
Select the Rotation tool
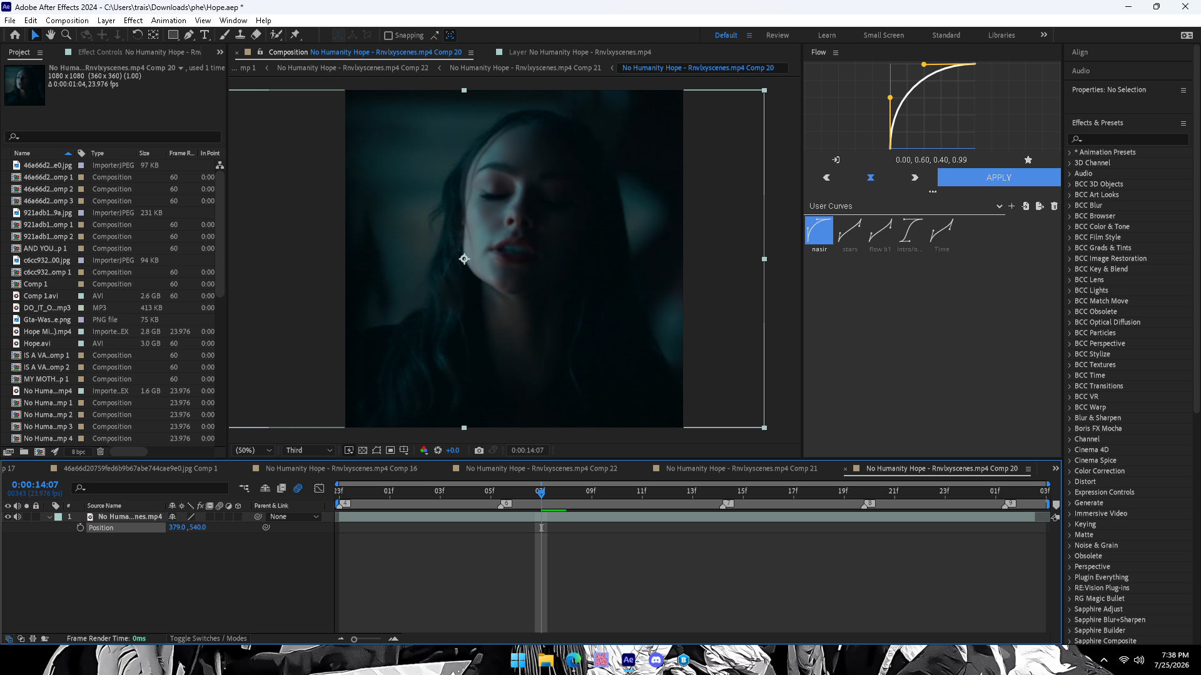click(137, 35)
